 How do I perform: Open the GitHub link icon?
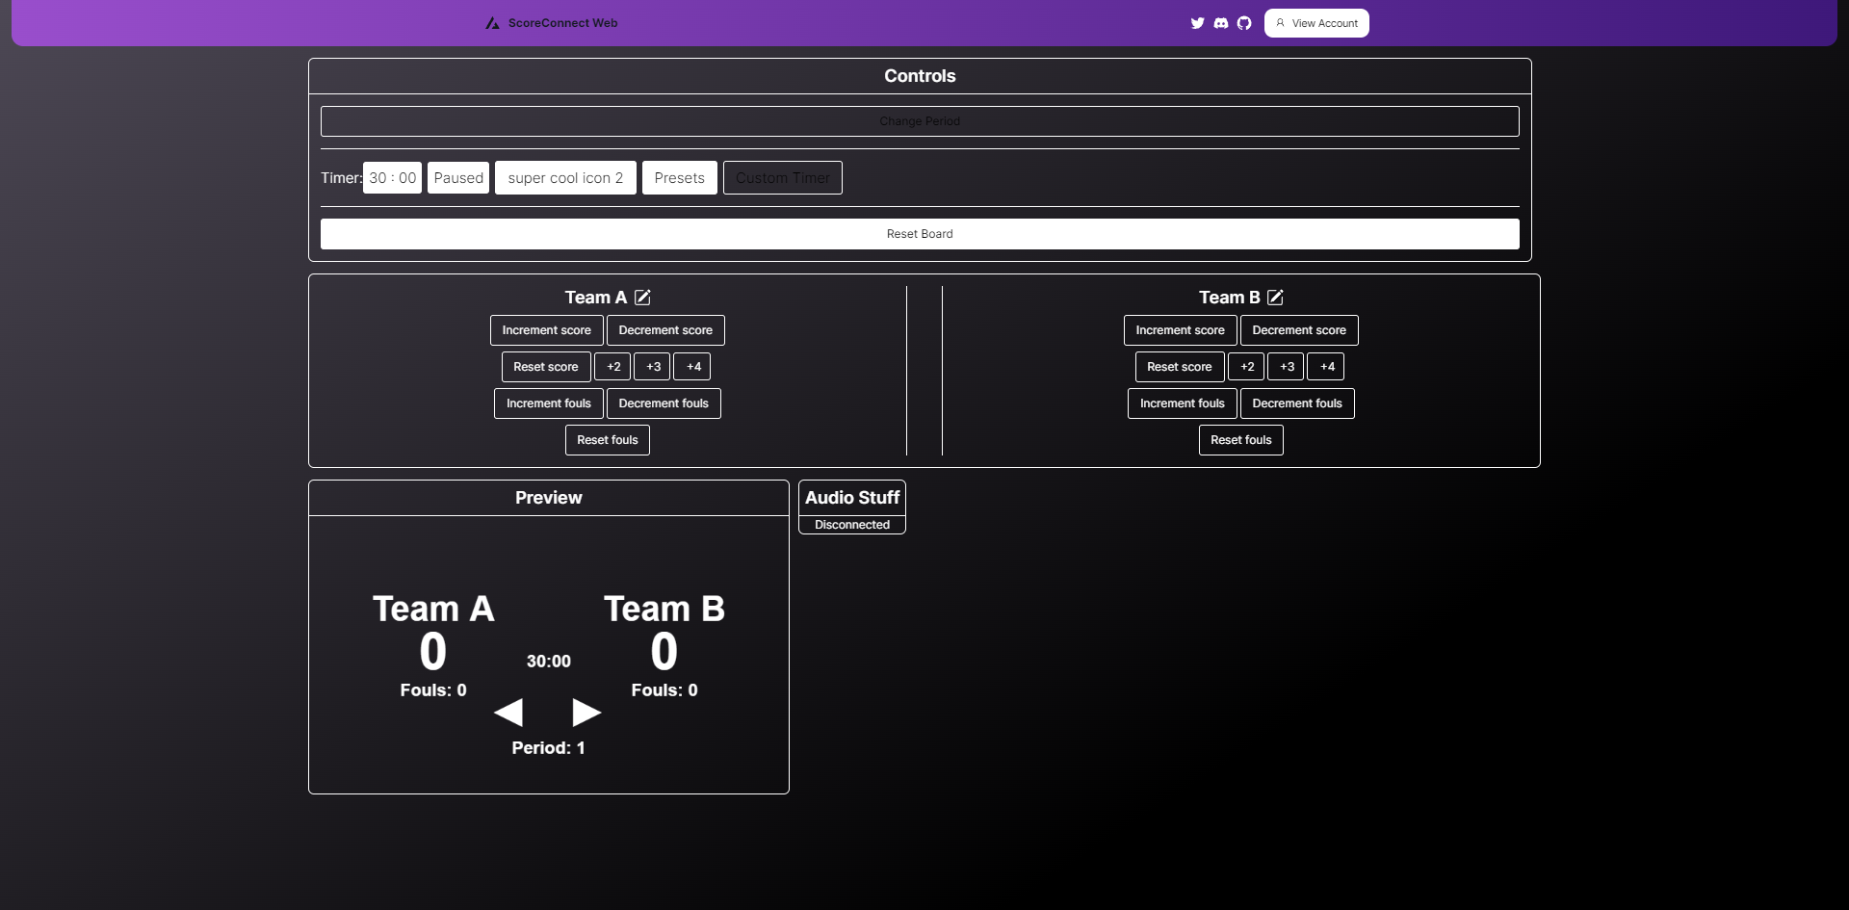tap(1244, 23)
